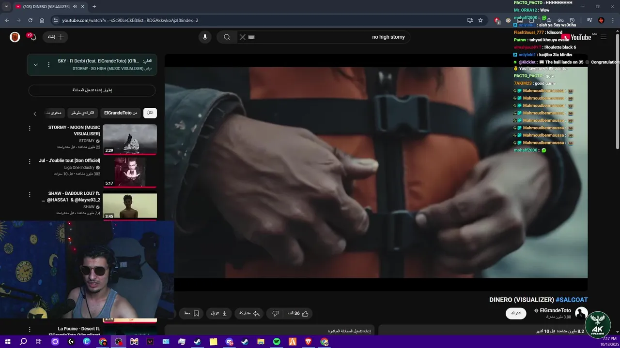Open the ElGrandeToto channel name link
Viewport: 620px width, 348px height.
point(555,310)
